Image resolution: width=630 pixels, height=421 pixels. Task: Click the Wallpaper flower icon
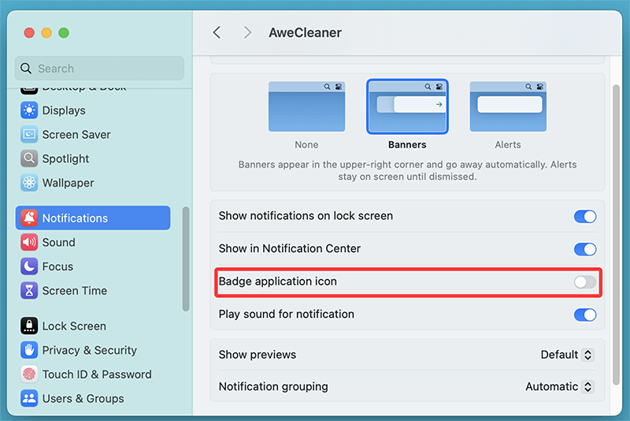coord(29,183)
